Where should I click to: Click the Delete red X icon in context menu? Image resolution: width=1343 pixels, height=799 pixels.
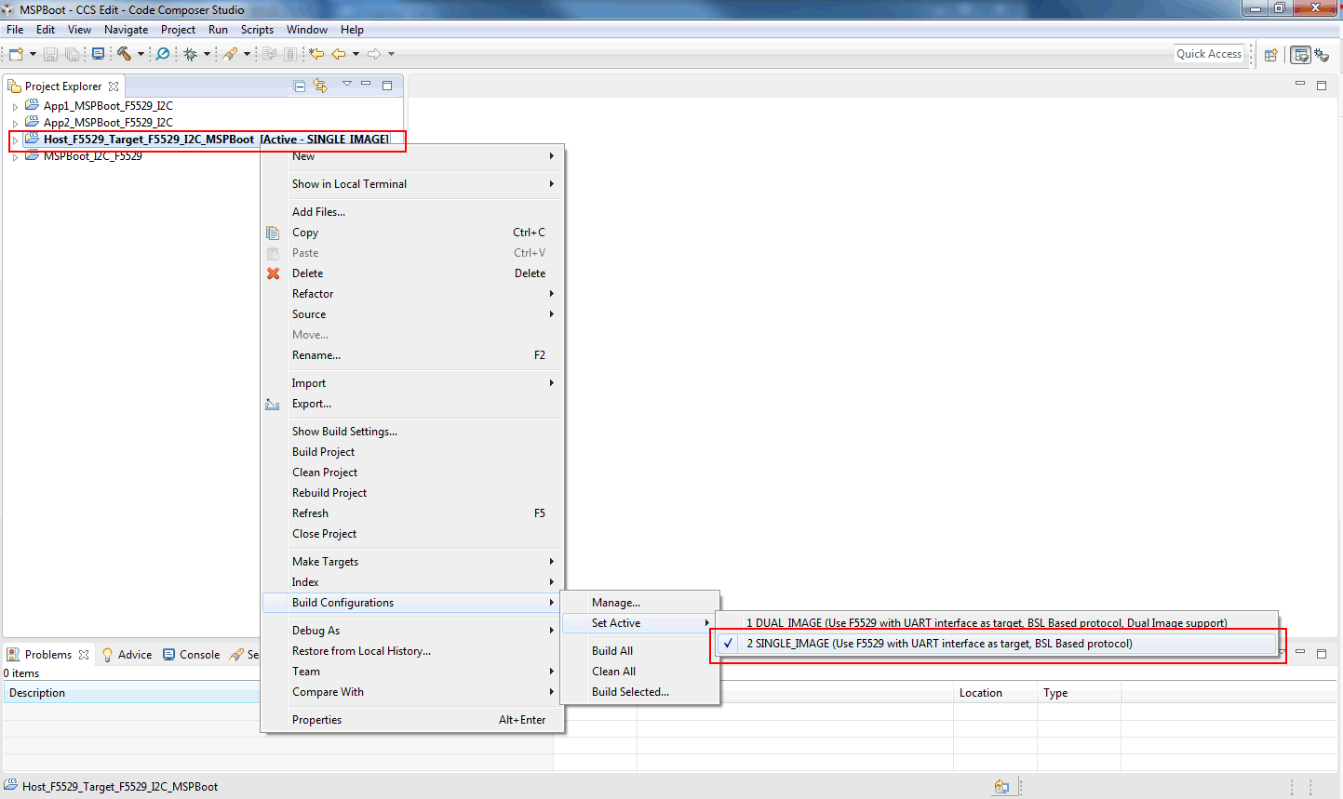[273, 273]
